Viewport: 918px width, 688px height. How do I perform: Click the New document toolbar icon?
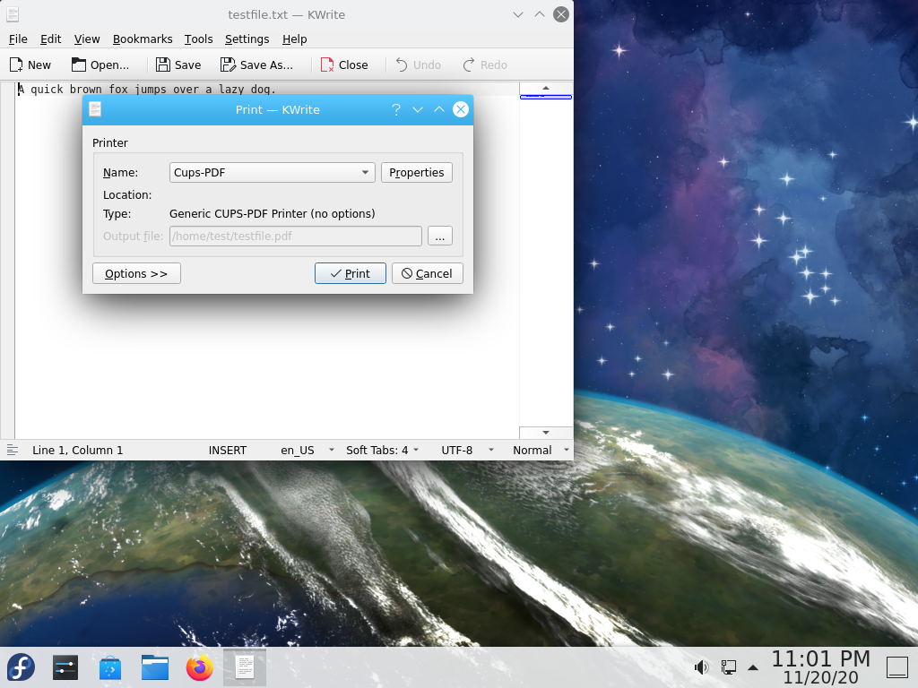point(16,64)
